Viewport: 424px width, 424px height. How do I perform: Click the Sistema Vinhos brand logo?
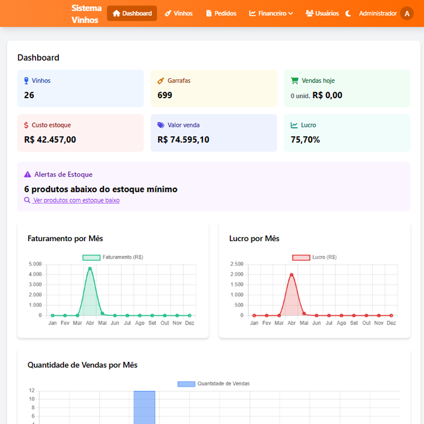pyautogui.click(x=86, y=14)
